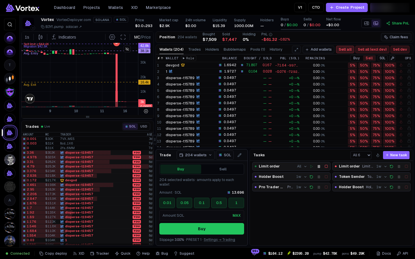The height and width of the screenshot is (259, 415).
Task: Pause the first Limit order task
Action: [x=319, y=166]
